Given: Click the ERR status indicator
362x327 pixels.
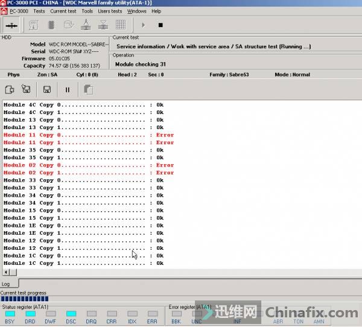Looking at the screenshot, I should pyautogui.click(x=153, y=314).
